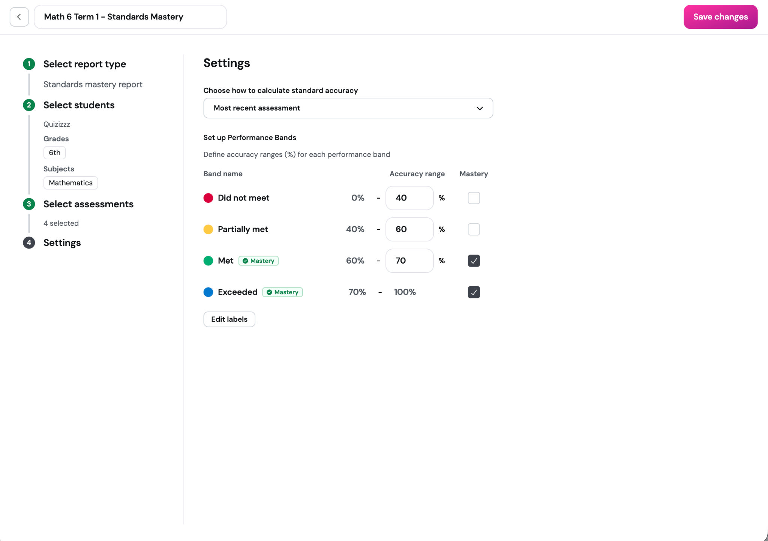Click the Mastery badge next to Met

click(x=258, y=261)
